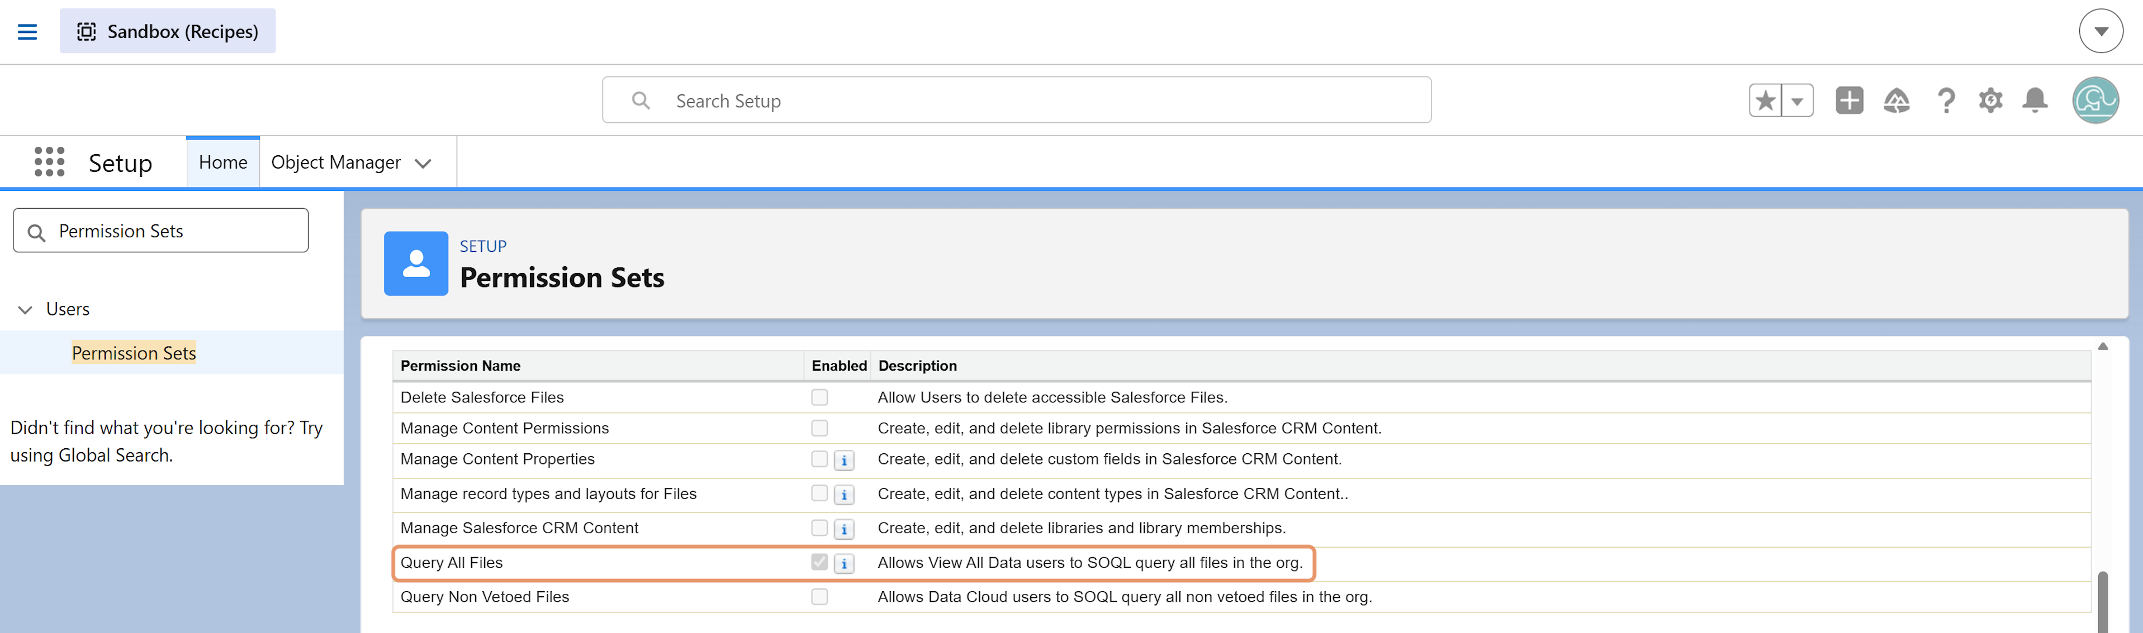The image size is (2143, 633).
Task: Select Permission Sets in the sidebar
Action: (x=134, y=353)
